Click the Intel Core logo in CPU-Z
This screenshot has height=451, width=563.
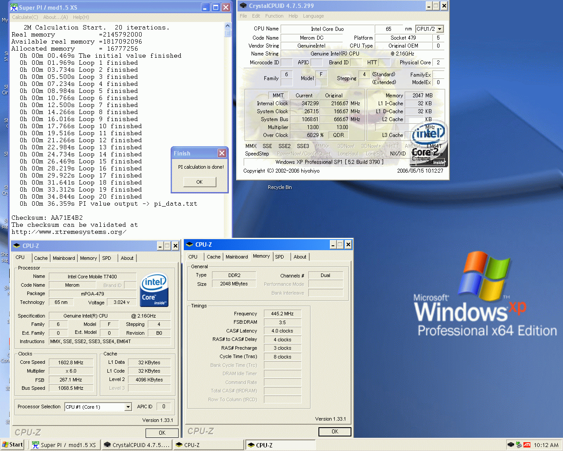[x=154, y=290]
